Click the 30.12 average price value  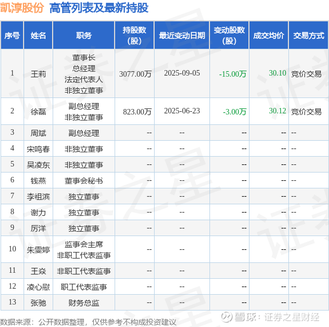277,111
